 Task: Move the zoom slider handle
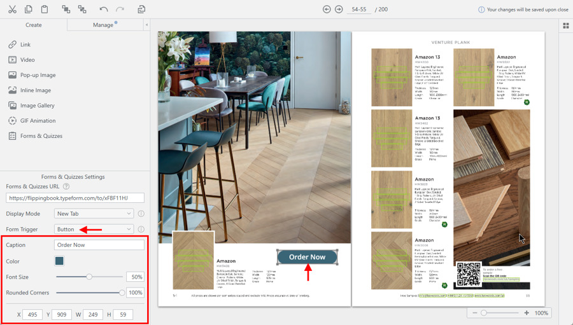pos(484,313)
